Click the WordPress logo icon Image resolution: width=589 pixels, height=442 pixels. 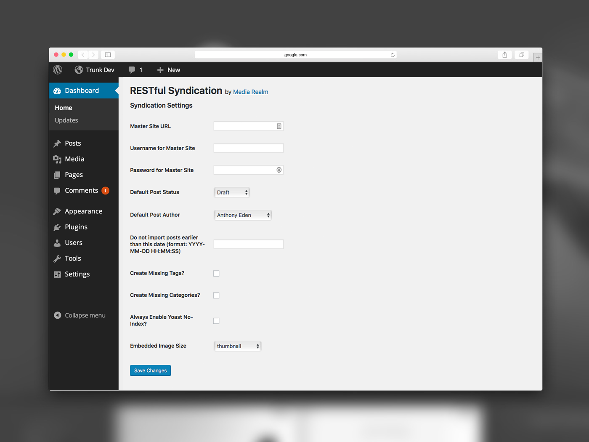(x=58, y=70)
